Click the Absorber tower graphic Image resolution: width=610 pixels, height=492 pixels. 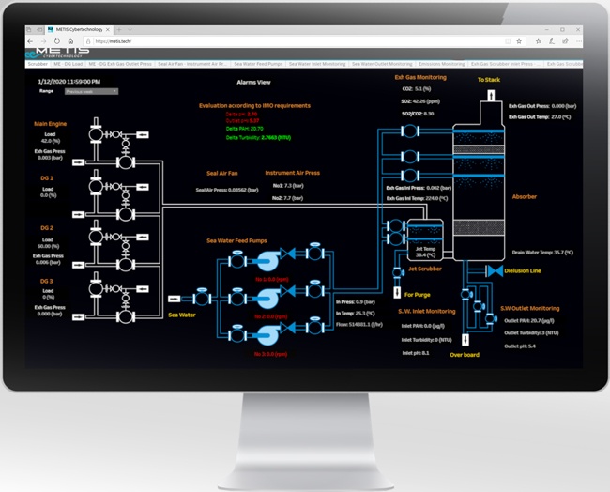(x=479, y=191)
